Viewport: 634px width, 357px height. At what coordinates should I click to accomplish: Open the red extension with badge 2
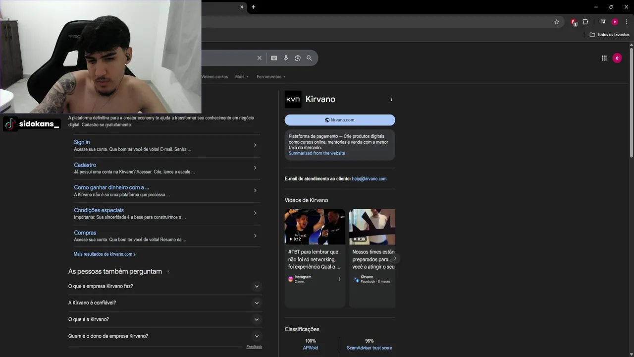pos(574,22)
